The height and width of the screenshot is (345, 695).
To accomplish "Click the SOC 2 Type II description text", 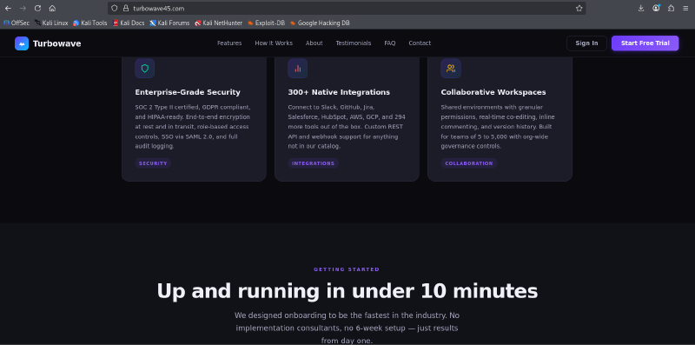I will coord(194,126).
